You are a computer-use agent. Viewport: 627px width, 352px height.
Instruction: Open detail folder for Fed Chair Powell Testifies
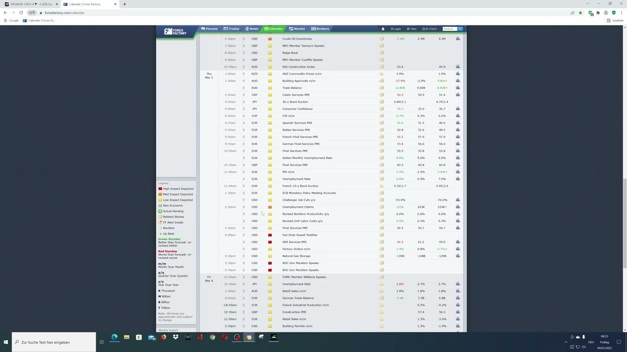coord(382,235)
